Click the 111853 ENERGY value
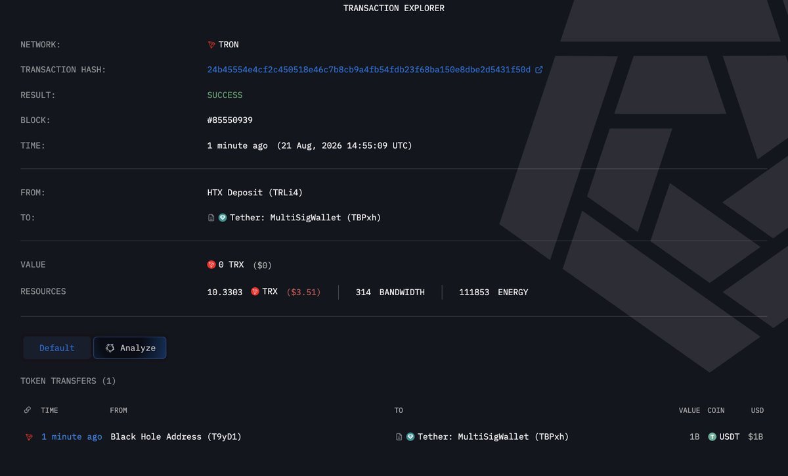This screenshot has width=788, height=476. point(493,292)
